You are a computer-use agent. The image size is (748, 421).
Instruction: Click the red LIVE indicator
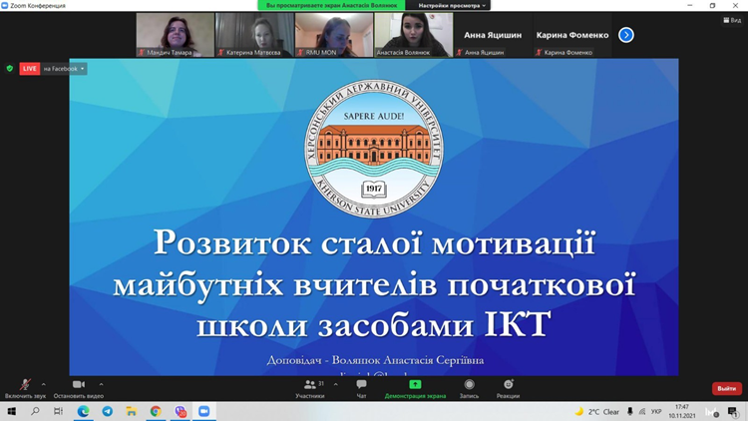[x=30, y=69]
